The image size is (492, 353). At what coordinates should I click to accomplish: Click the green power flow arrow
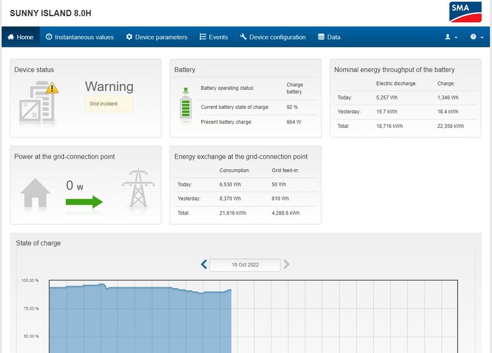[84, 202]
